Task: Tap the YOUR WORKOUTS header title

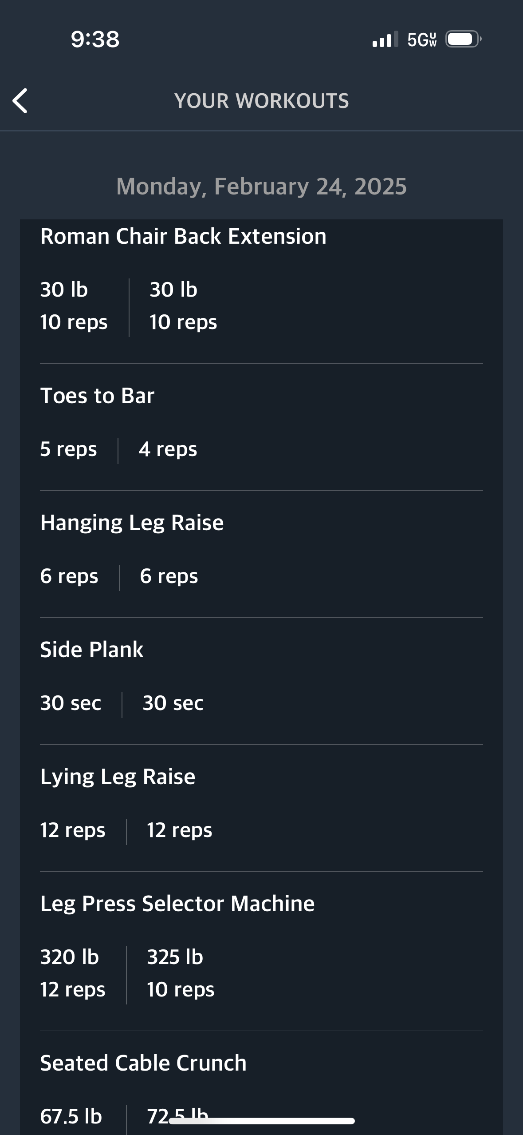Action: 261,101
